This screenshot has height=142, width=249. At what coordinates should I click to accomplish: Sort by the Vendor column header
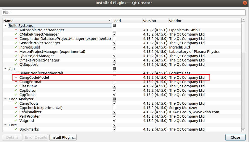click(x=205, y=21)
